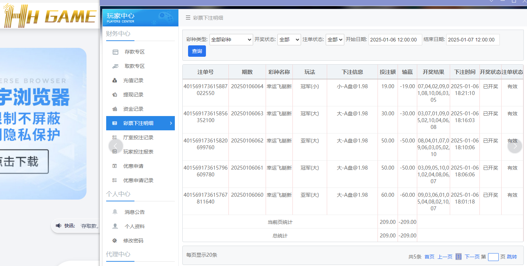Click the page number input before 页 跳转
The height and width of the screenshot is (266, 527).
point(493,257)
